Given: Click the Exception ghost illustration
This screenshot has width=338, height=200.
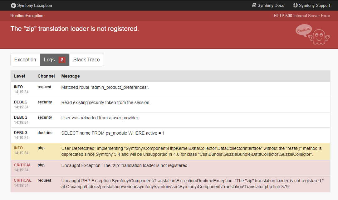Looking at the screenshot, I should click(x=312, y=34).
